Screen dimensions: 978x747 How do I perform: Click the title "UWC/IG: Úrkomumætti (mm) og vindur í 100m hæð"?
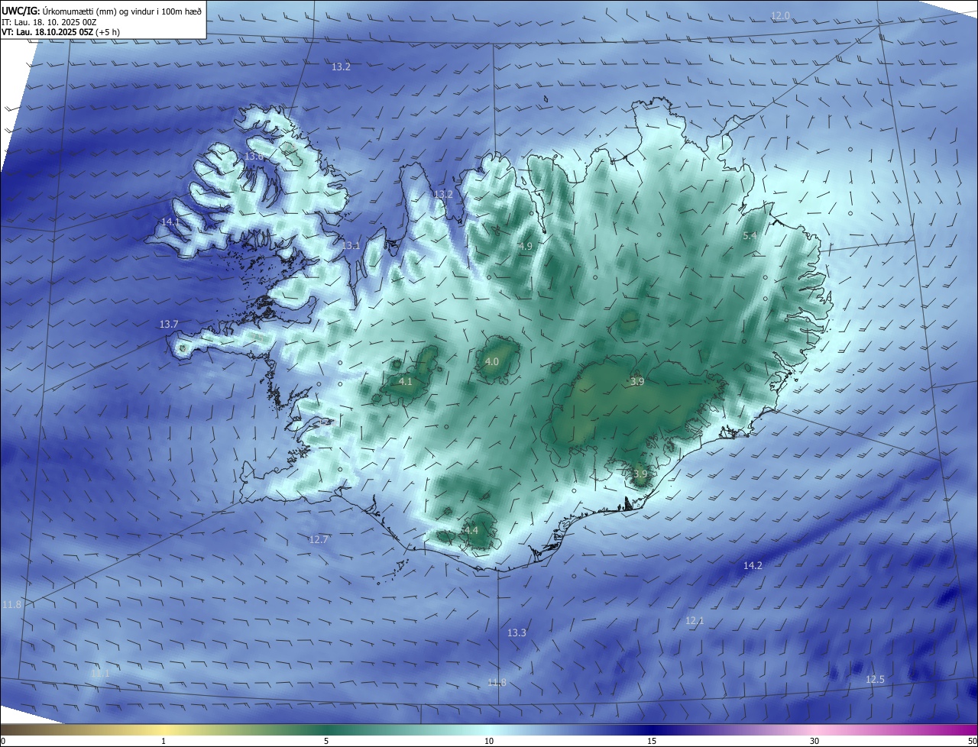[102, 11]
